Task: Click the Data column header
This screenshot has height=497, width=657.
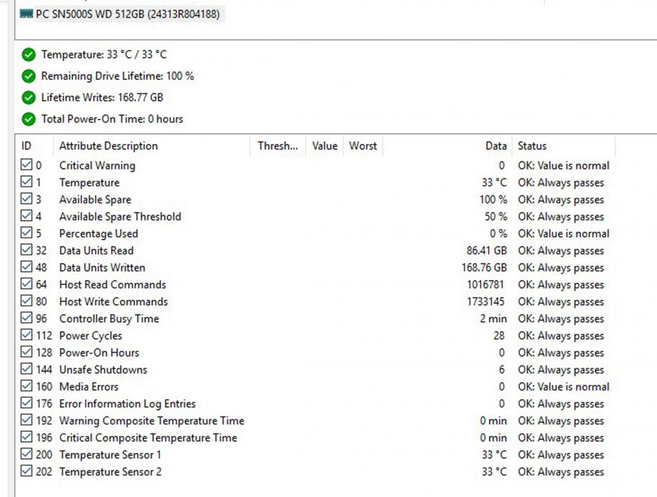Action: 495,146
